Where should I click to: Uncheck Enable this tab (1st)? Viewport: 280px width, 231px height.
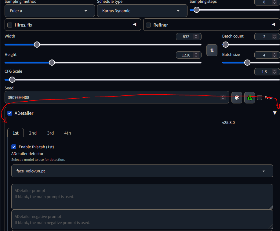click(x=14, y=147)
